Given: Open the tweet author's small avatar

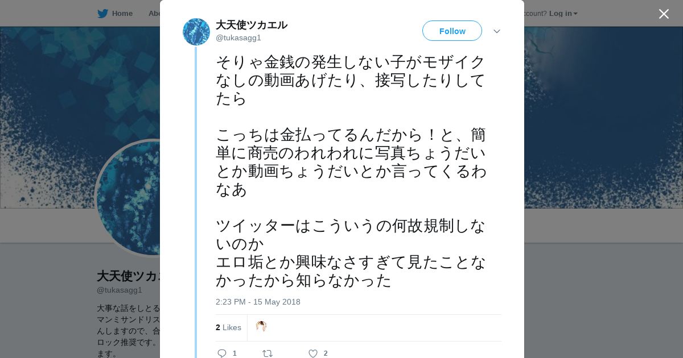Looking at the screenshot, I should (x=196, y=32).
